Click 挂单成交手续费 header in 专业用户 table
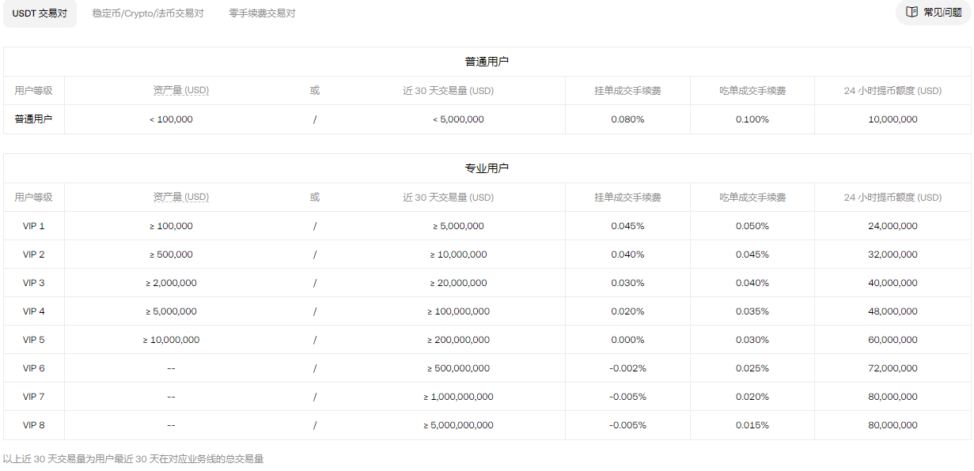Viewport: 974px width, 471px height. pyautogui.click(x=627, y=198)
